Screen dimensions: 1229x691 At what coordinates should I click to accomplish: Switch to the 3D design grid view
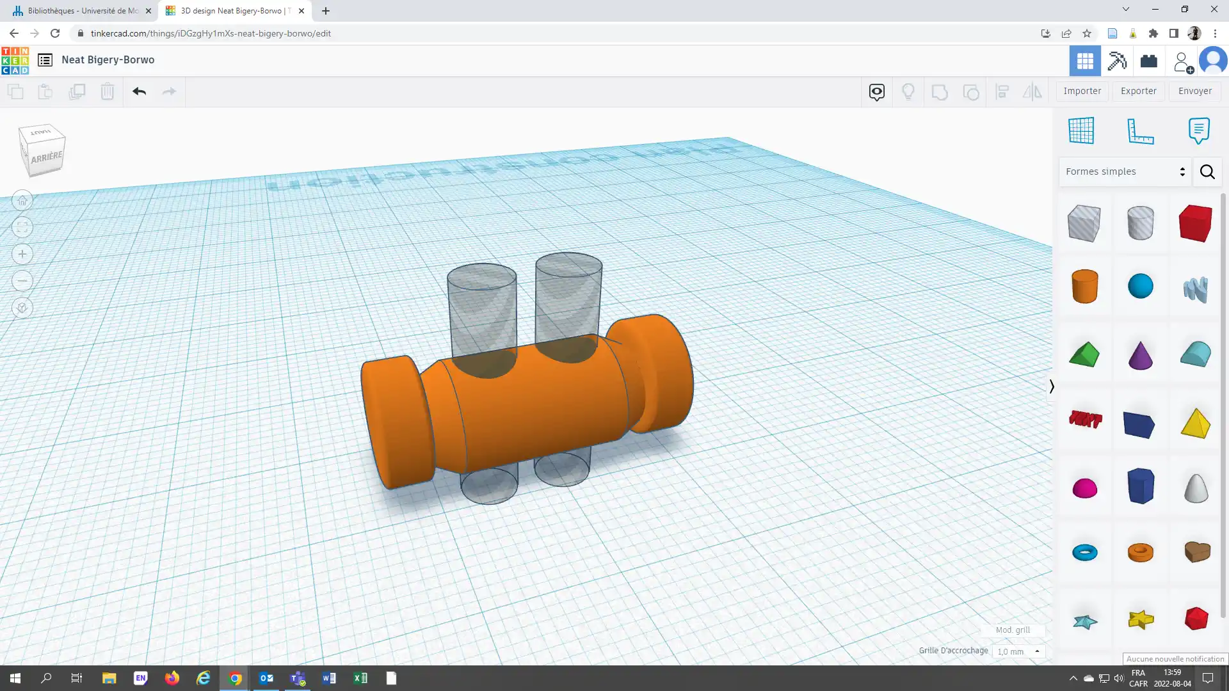pyautogui.click(x=1085, y=61)
